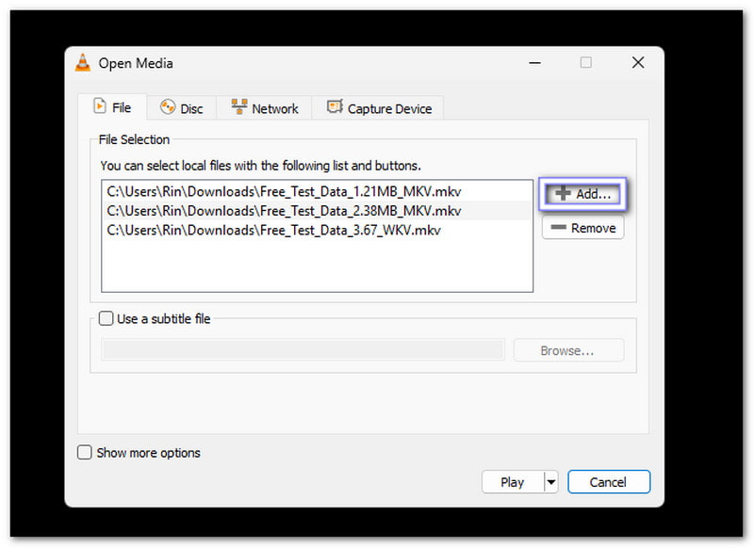Click the Network tab icon
This screenshot has width=754, height=548.
tap(239, 108)
